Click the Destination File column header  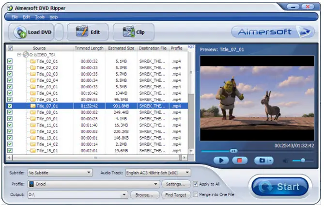click(153, 48)
